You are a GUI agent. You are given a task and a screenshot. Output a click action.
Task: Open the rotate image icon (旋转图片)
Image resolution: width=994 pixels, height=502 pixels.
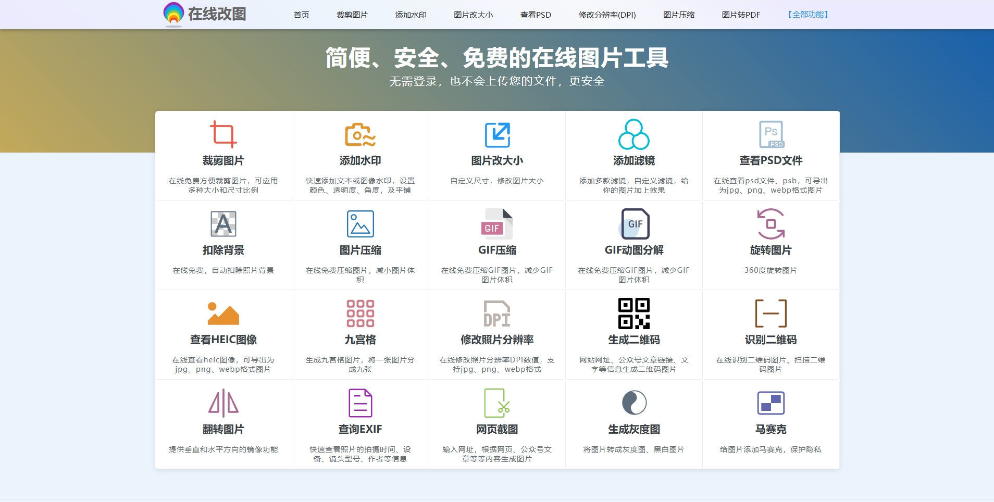coord(771,224)
